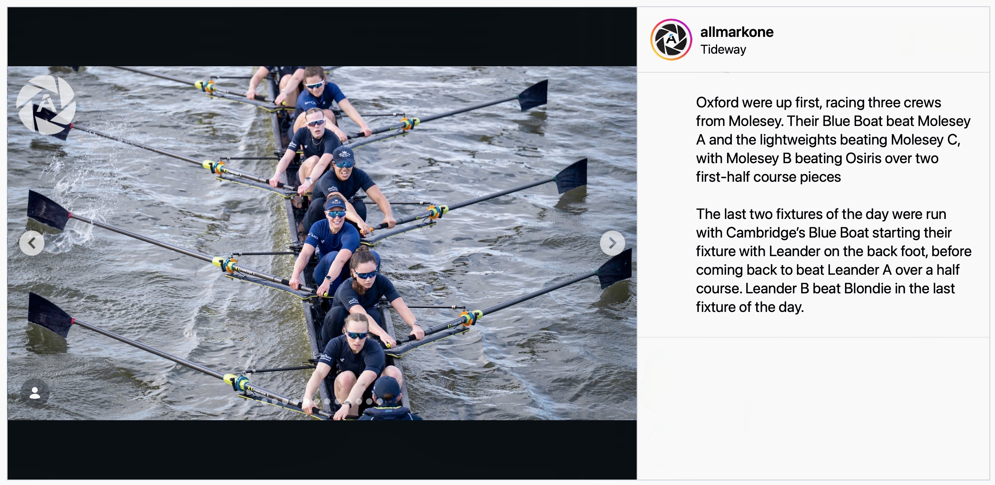The width and height of the screenshot is (995, 485).
Task: Go to the next photo in carousel
Action: [x=612, y=243]
